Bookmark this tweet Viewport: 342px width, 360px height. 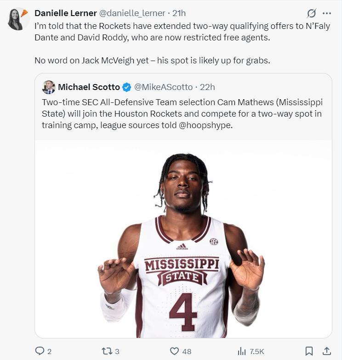[x=309, y=351]
